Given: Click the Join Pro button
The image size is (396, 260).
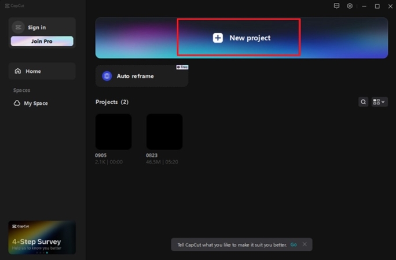Looking at the screenshot, I should [x=42, y=41].
